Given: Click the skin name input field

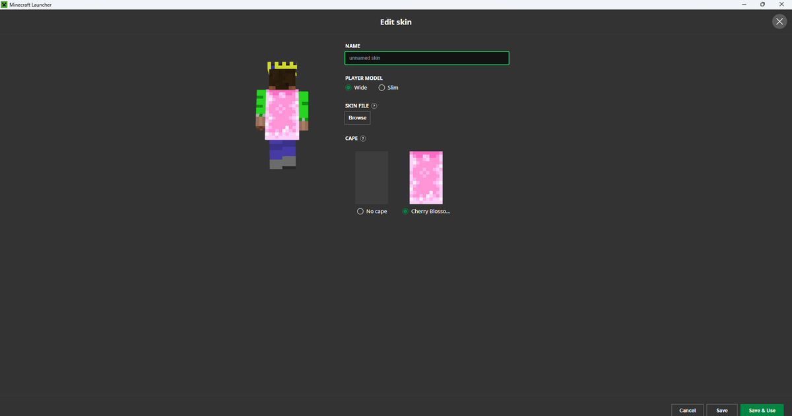Looking at the screenshot, I should pyautogui.click(x=427, y=58).
